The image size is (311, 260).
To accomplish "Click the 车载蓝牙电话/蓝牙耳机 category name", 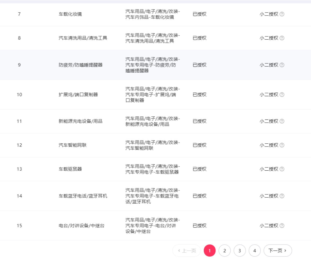I will (x=83, y=196).
